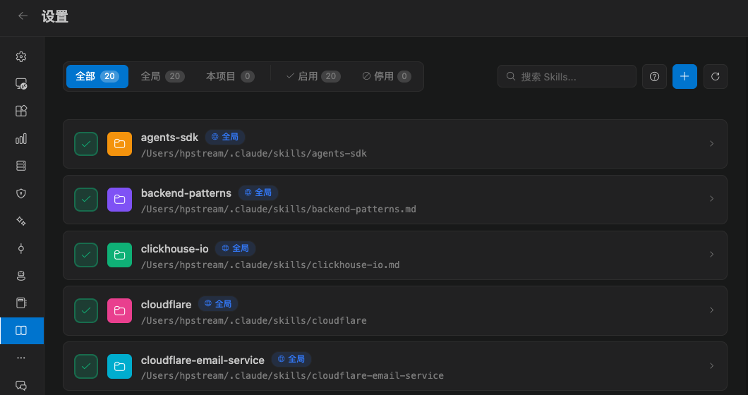Viewport: 748px width, 395px height.
Task: Click path ending skills/cloudflare-email-service
Action: click(292, 376)
